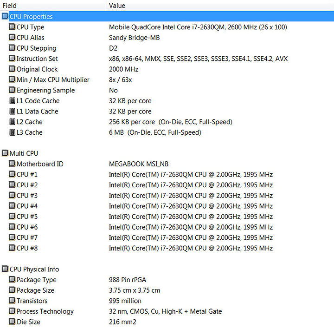Select the 'Sandy Bridge-MB' value
The height and width of the screenshot is (329, 334).
coord(135,38)
